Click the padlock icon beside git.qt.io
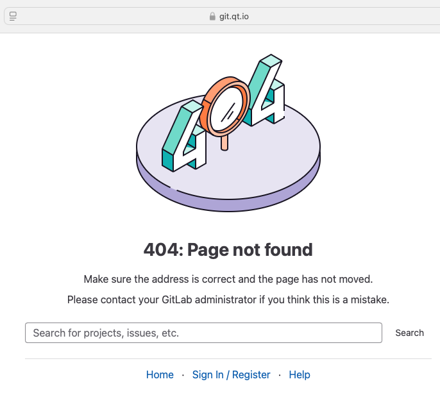The width and height of the screenshot is (440, 411). tap(212, 16)
